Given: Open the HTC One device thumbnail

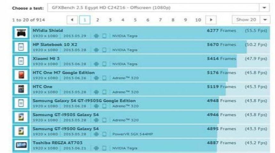Looking at the screenshot, I should click(21, 89).
